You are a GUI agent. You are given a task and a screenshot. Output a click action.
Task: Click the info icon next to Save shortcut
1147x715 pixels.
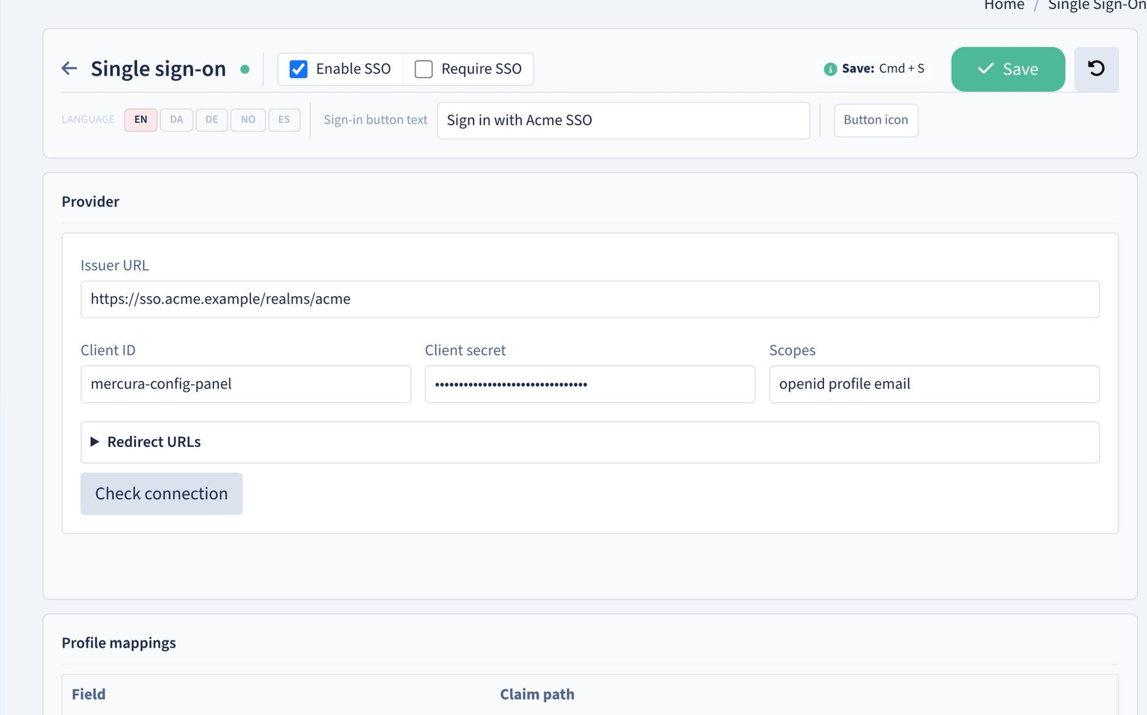(830, 69)
